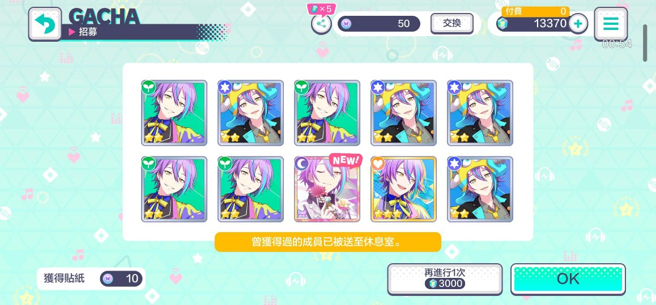The width and height of the screenshot is (656, 305).
Task: Open the first green leaf card in top row
Action: coord(174,112)
